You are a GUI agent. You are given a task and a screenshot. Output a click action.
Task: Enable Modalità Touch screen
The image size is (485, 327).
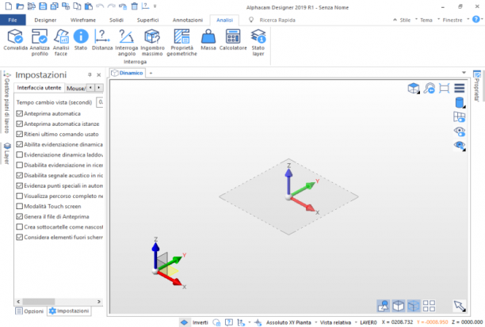pyautogui.click(x=20, y=206)
